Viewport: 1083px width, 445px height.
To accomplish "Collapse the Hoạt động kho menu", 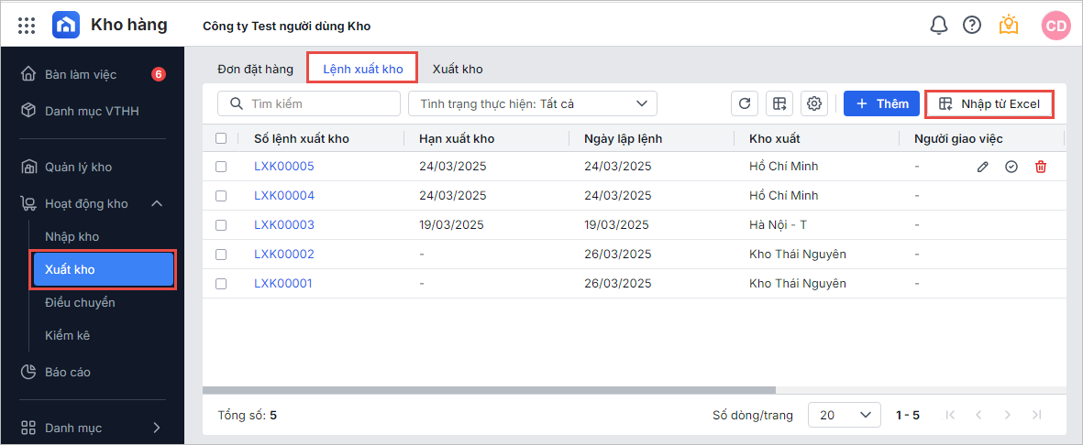I will (x=157, y=203).
